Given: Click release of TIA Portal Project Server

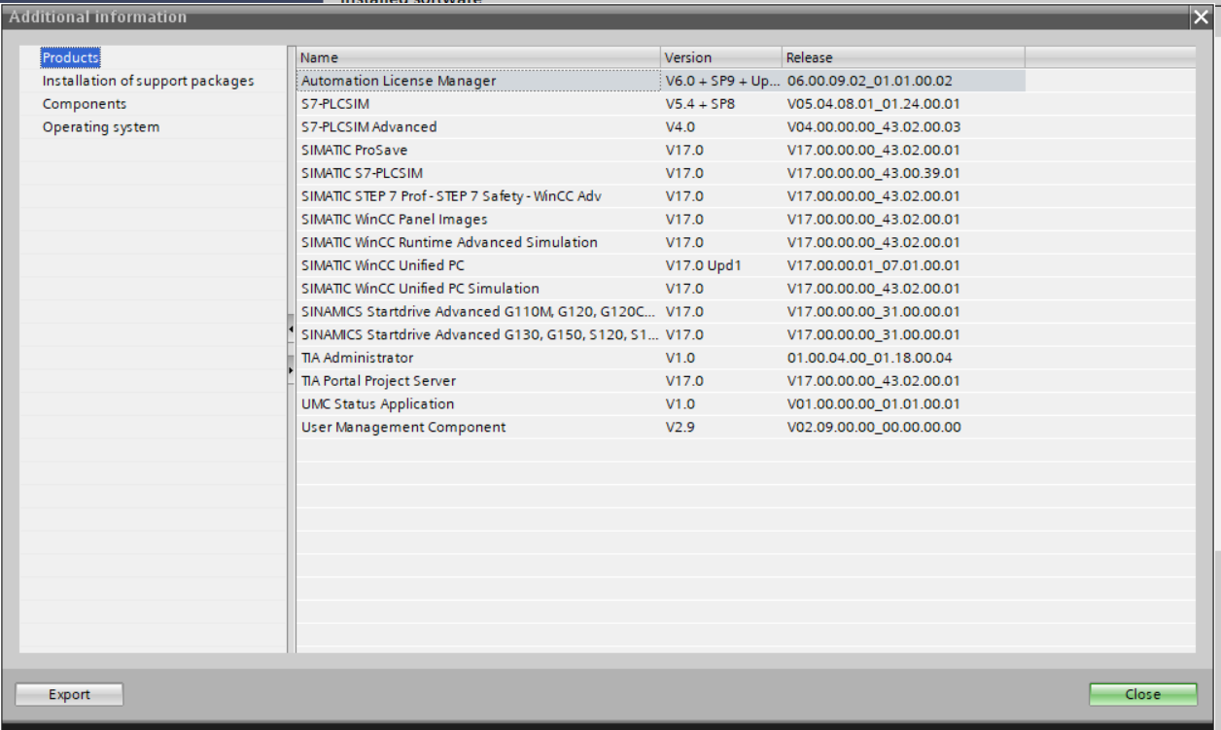Looking at the screenshot, I should pyautogui.click(x=904, y=381).
